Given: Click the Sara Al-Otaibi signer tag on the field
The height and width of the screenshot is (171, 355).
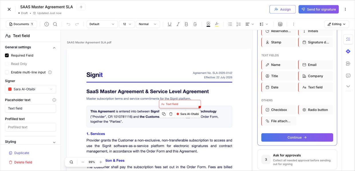Looking at the screenshot, I should coord(188,114).
